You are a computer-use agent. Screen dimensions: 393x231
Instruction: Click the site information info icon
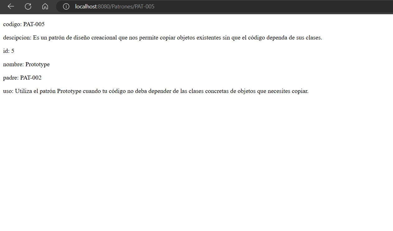66,6
